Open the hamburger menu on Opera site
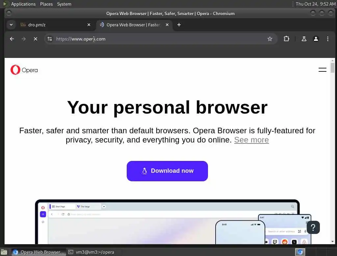The width and height of the screenshot is (337, 256). point(323,70)
